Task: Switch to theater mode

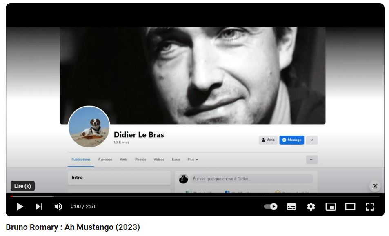Action: 350,207
